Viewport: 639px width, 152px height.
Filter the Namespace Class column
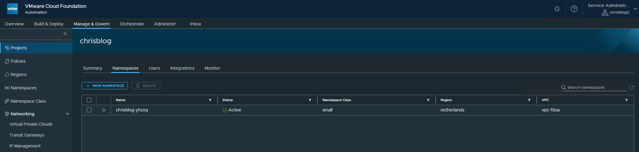click(x=428, y=100)
